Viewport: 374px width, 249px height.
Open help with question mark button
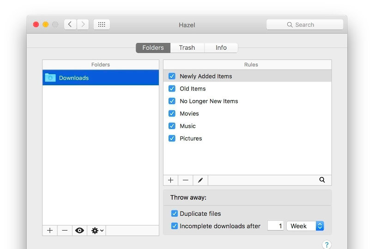326,244
